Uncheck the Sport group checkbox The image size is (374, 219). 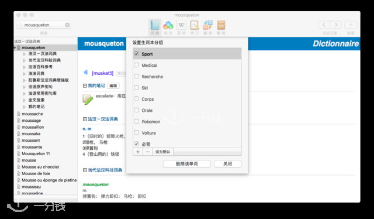[136, 53]
